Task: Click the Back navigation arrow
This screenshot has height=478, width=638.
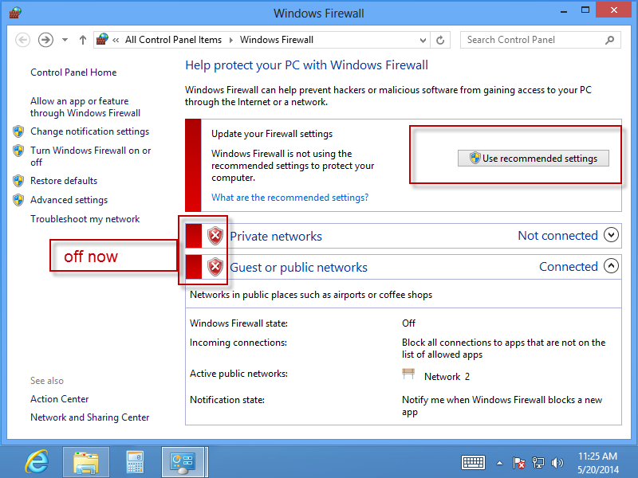Action: coord(23,40)
